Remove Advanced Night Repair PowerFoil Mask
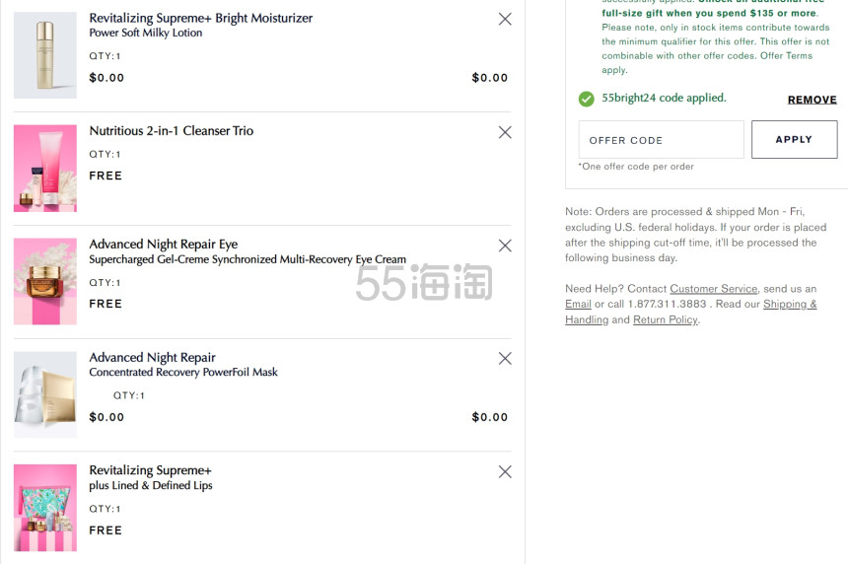This screenshot has width=848, height=564. 505,358
